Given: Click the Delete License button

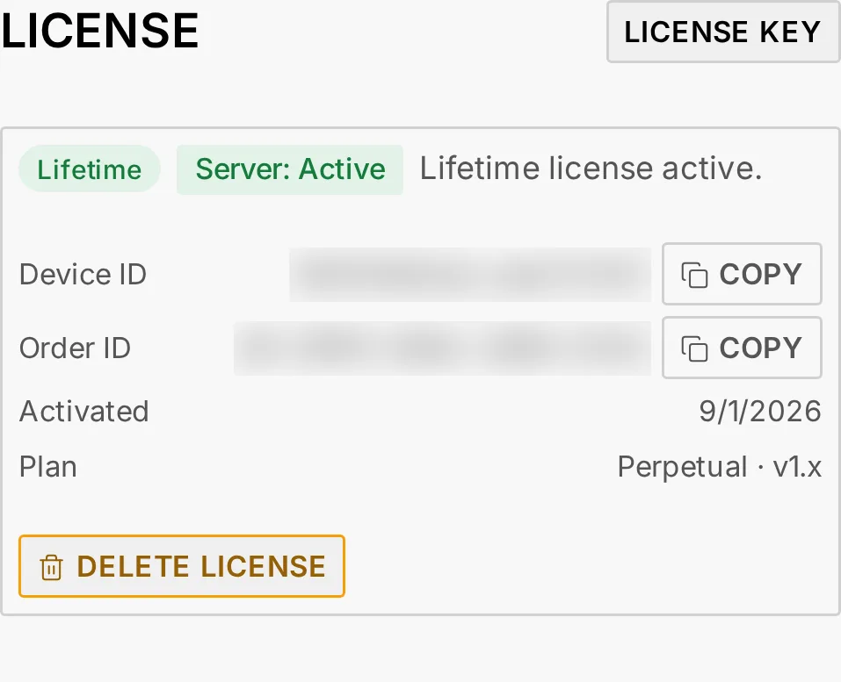Looking at the screenshot, I should pos(182,566).
